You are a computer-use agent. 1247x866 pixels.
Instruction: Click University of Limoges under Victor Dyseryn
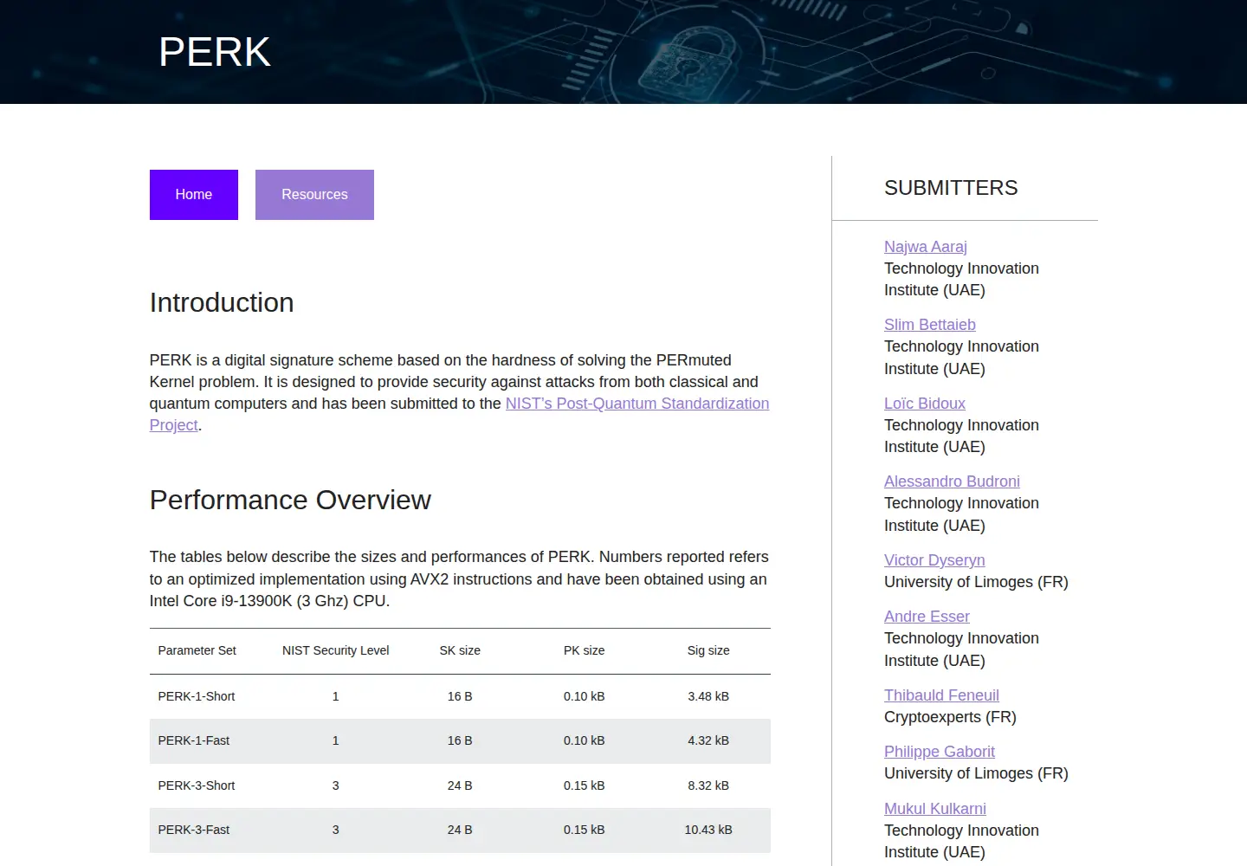[x=976, y=582]
